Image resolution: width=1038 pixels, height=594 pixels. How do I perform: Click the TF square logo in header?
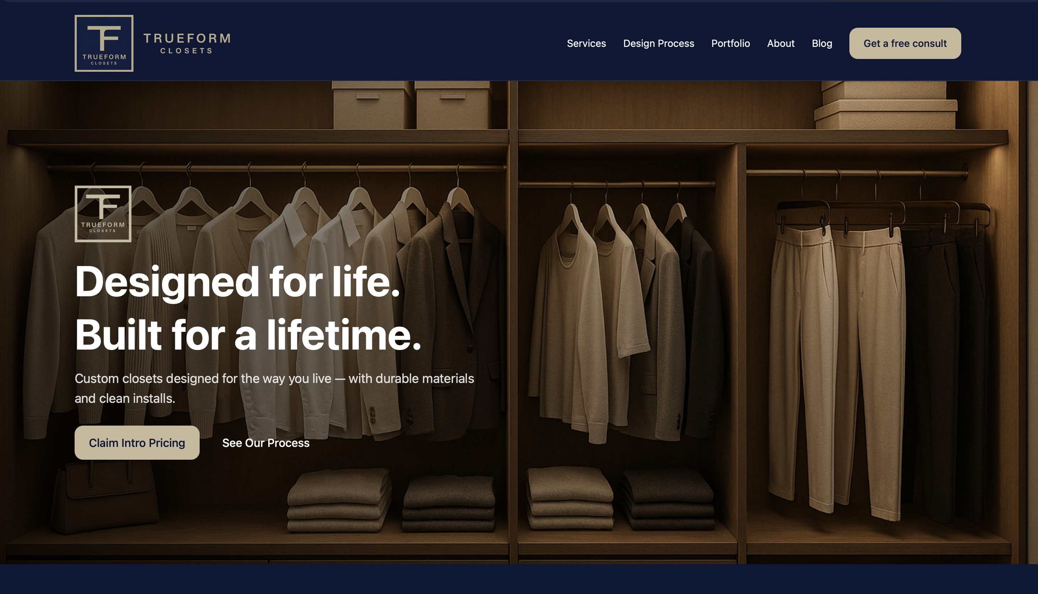click(104, 43)
